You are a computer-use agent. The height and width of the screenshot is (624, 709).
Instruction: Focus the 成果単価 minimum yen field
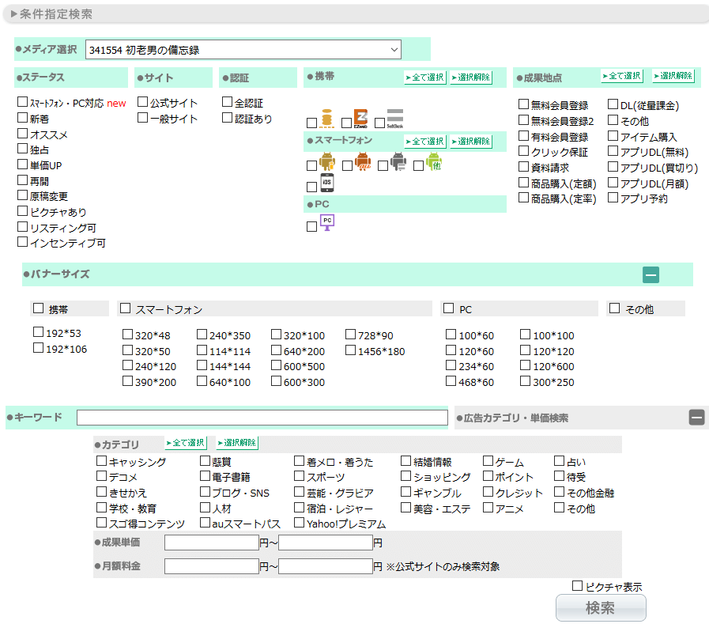click(x=212, y=543)
